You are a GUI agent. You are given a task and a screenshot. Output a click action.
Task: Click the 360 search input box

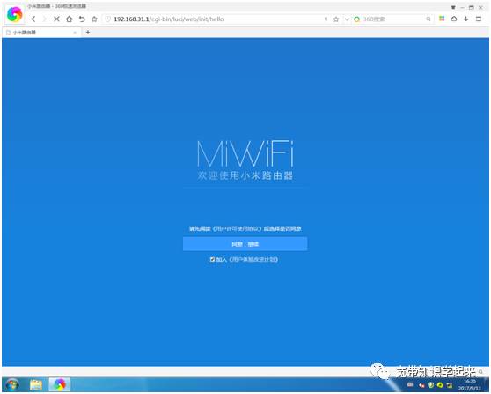coord(393,19)
